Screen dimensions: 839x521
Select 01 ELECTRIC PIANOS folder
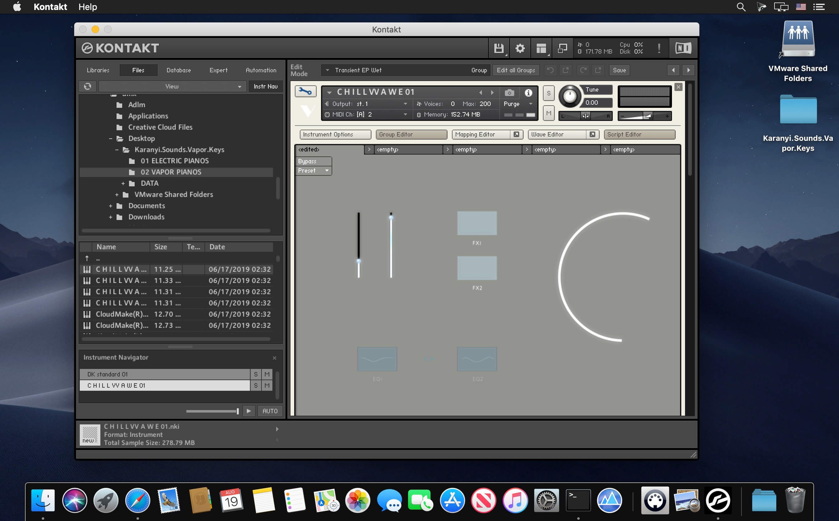point(175,161)
